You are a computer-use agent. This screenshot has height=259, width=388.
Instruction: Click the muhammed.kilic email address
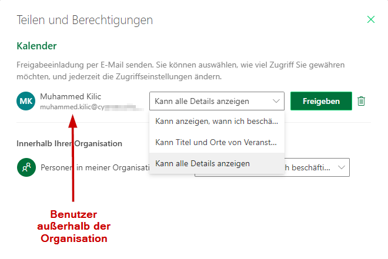tap(92, 107)
